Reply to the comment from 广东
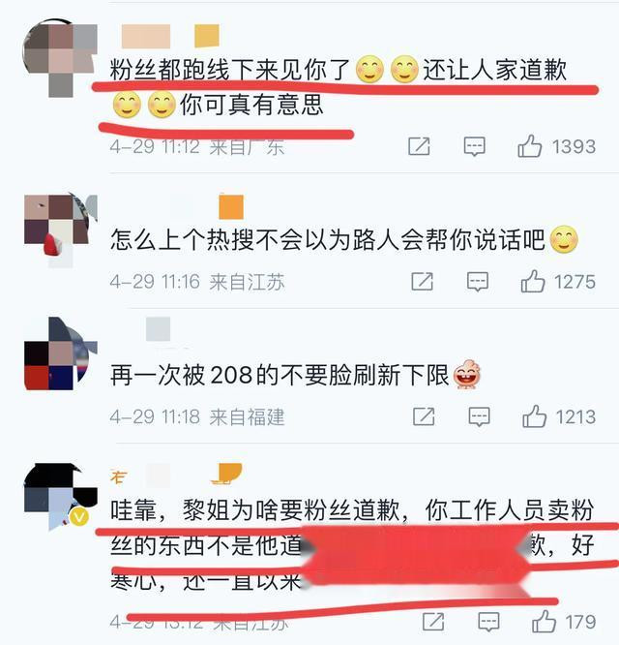The width and height of the screenshot is (619, 645). [x=475, y=146]
